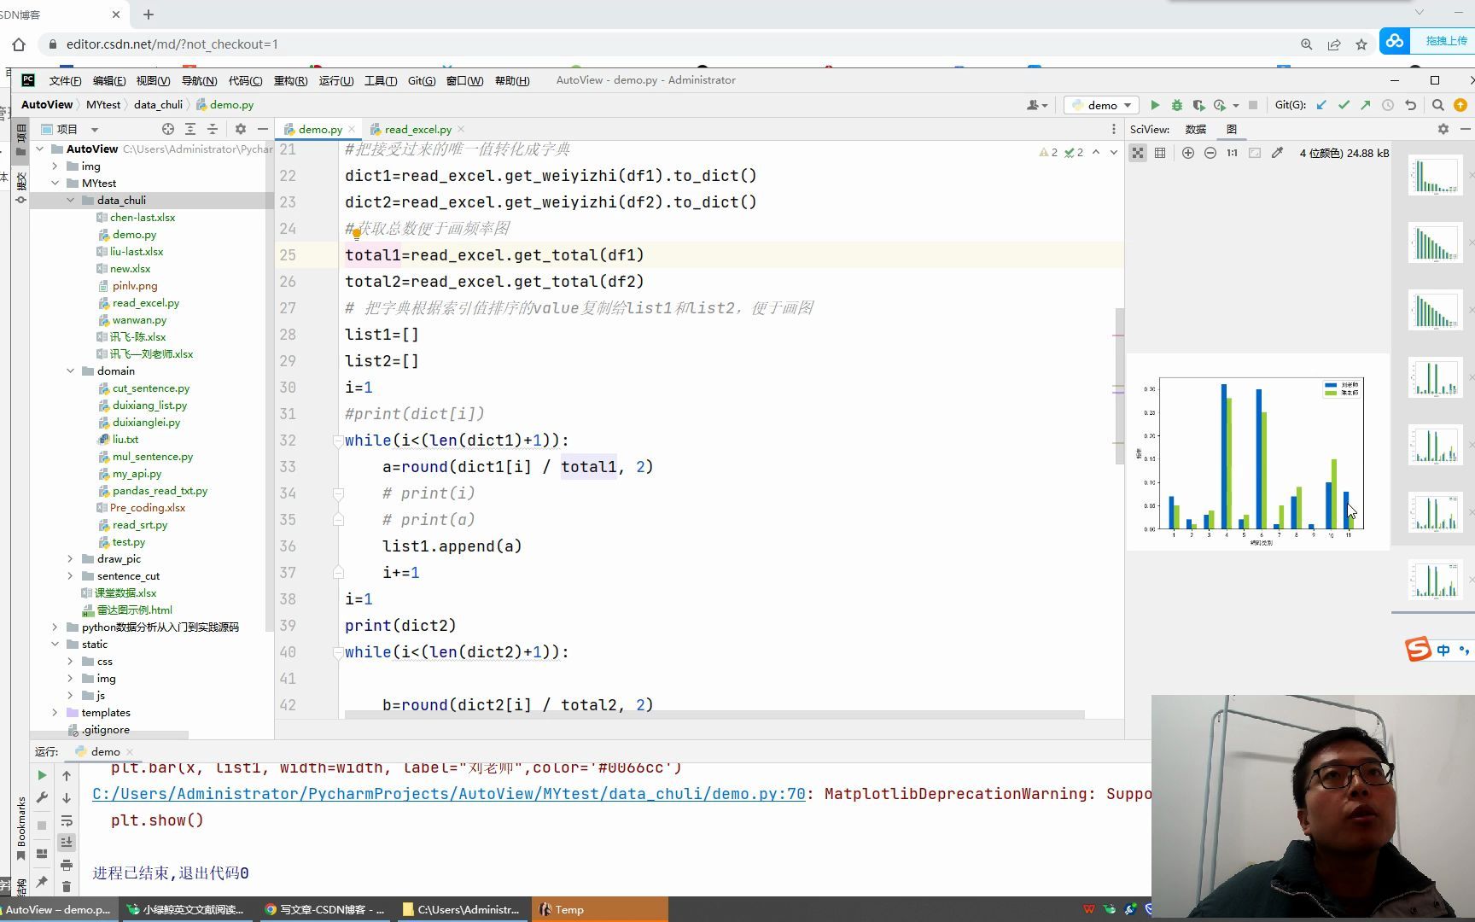Open the Git menu in the menu bar
Viewport: 1475px width, 922px height.
click(x=420, y=80)
